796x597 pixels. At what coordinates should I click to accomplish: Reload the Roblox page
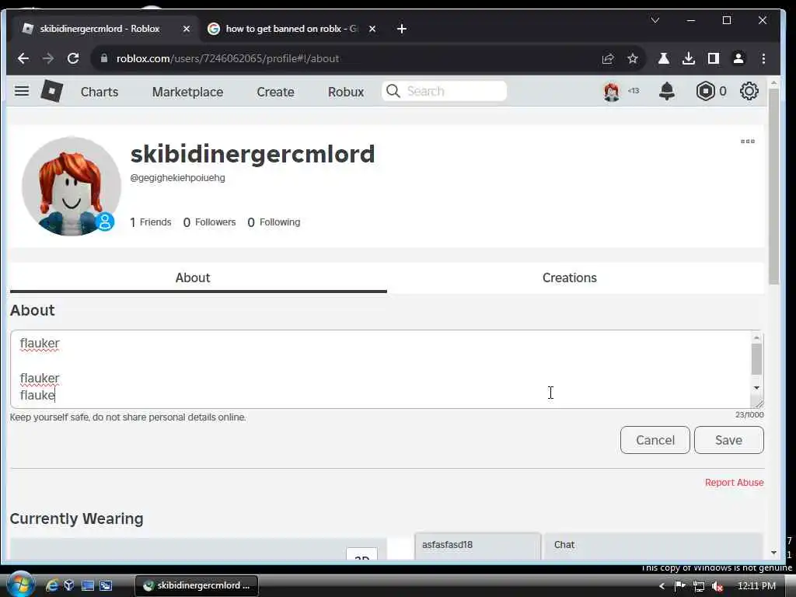[73, 58]
